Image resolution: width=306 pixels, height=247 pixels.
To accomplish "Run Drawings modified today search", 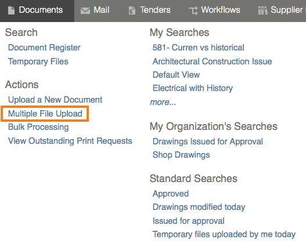I will pos(199,207).
